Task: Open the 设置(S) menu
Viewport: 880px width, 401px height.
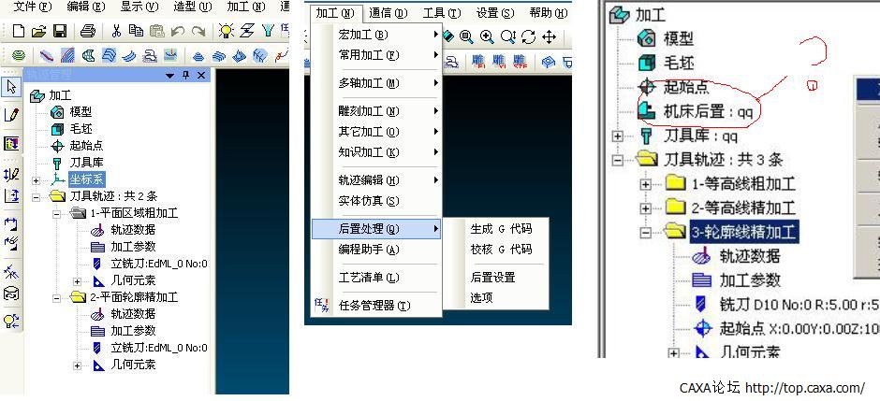Action: [495, 13]
